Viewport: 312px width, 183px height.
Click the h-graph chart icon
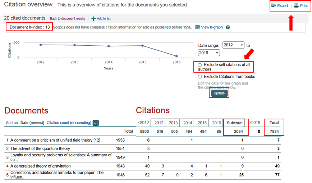point(197,27)
